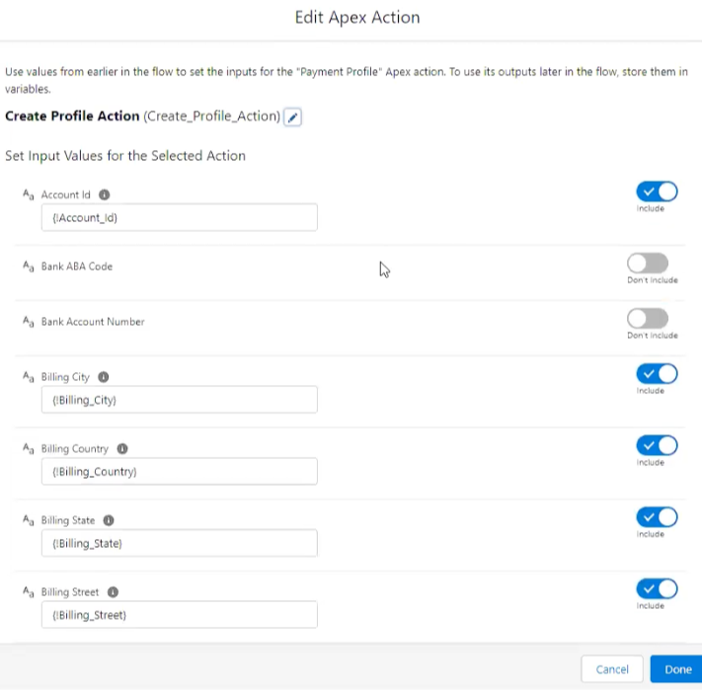Click the Account Id input field
This screenshot has width=702, height=690.
(179, 218)
